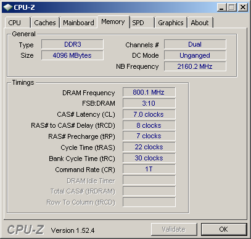The width and height of the screenshot is (251, 239).
Task: Click the grayed Validate button
Action: tap(174, 229)
